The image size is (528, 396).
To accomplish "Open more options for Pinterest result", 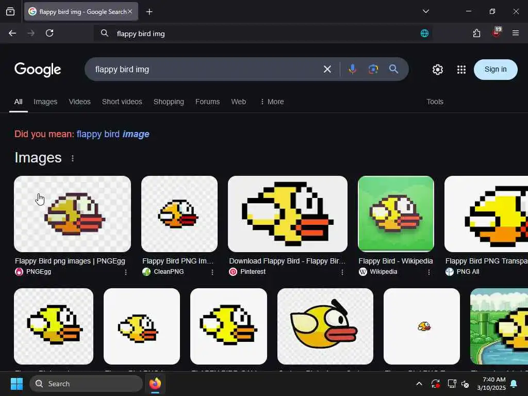I will 342,272.
